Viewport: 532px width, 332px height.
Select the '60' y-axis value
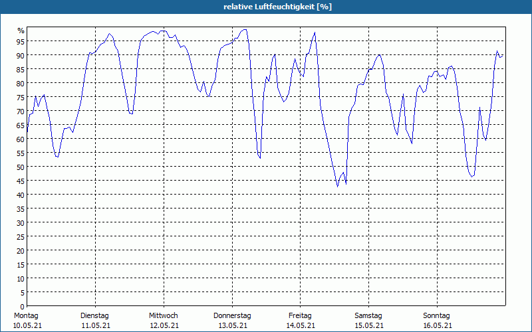(21, 139)
